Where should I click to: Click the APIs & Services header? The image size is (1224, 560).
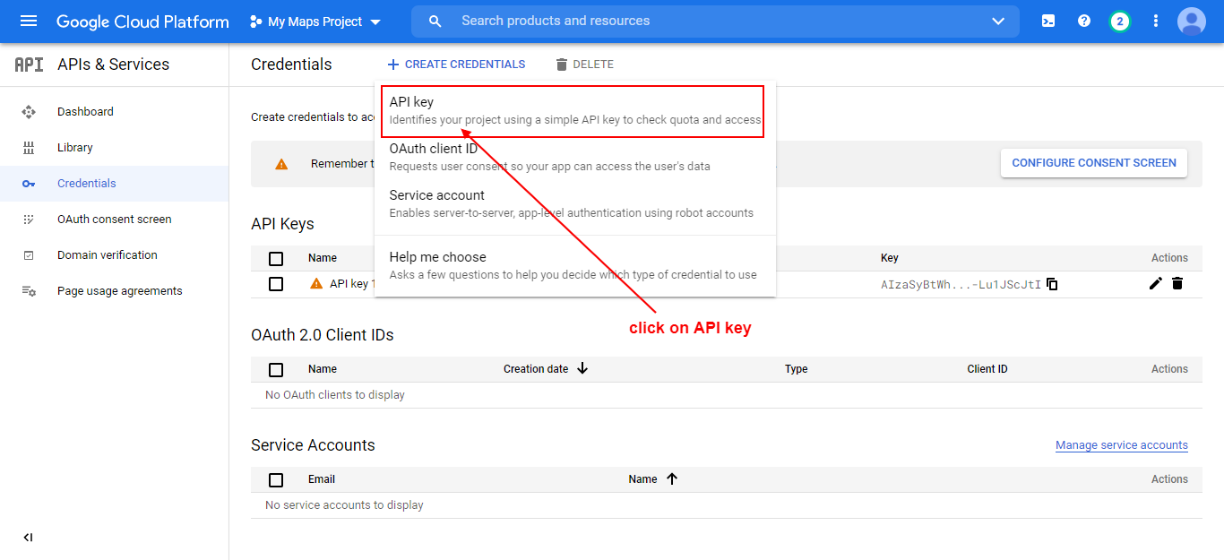click(113, 65)
